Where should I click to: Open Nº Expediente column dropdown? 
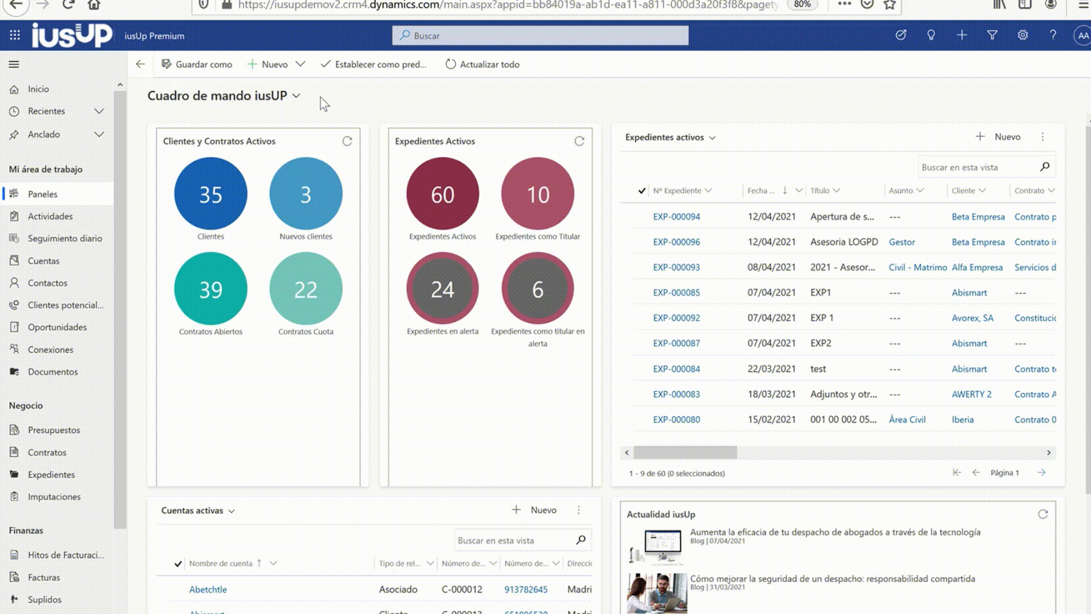pos(708,190)
